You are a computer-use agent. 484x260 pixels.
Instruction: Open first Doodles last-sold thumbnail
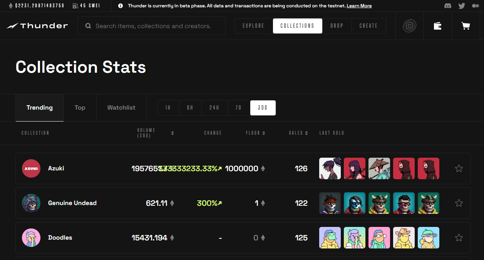[x=330, y=238]
